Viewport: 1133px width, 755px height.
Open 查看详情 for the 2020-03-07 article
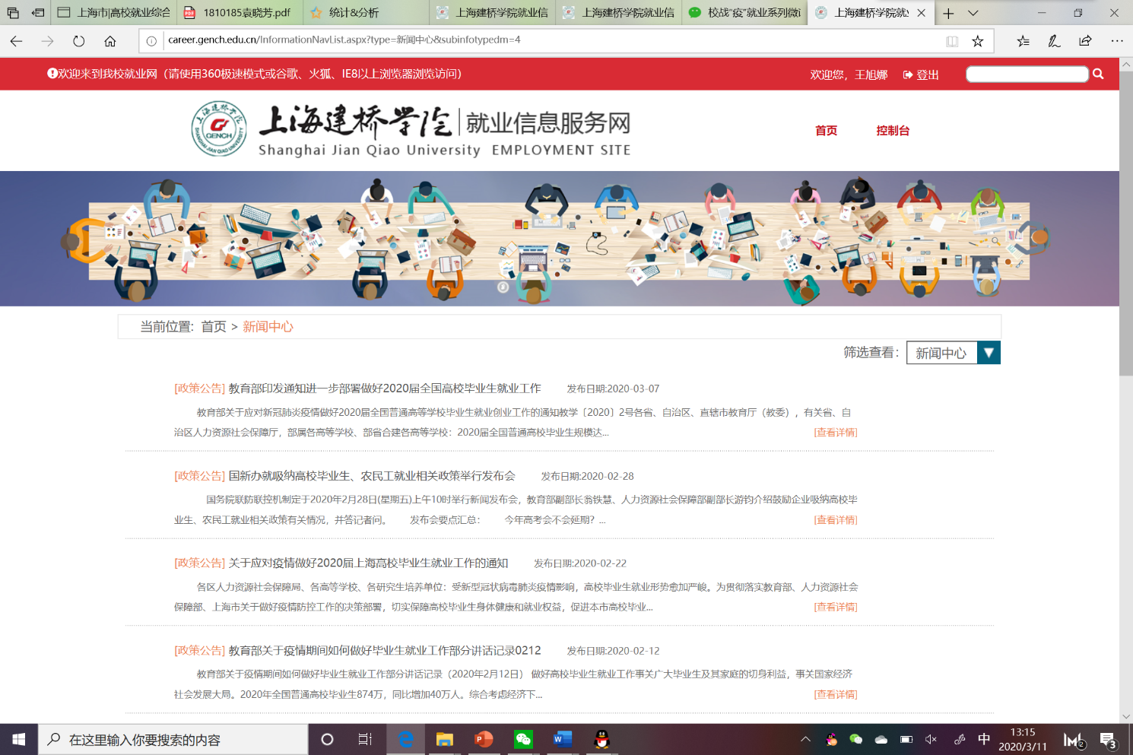[x=836, y=433]
